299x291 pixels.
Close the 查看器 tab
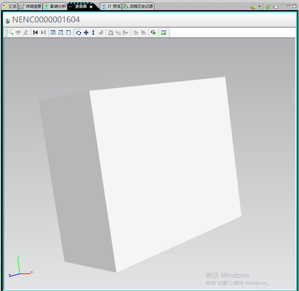pyautogui.click(x=91, y=7)
